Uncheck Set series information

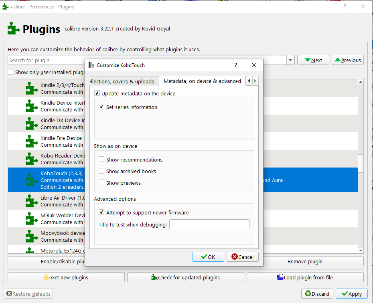point(101,107)
